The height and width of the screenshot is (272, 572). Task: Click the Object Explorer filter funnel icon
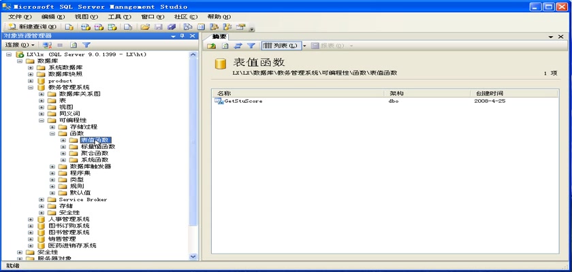86,45
